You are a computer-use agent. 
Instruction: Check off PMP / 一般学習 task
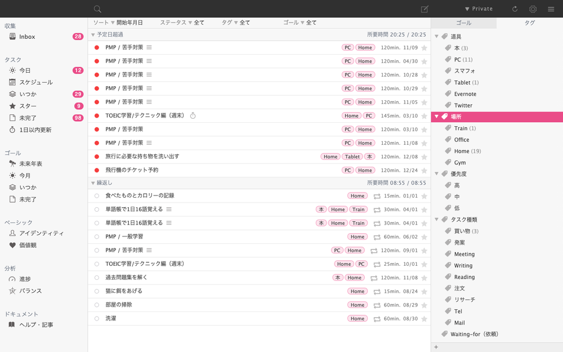pyautogui.click(x=97, y=237)
